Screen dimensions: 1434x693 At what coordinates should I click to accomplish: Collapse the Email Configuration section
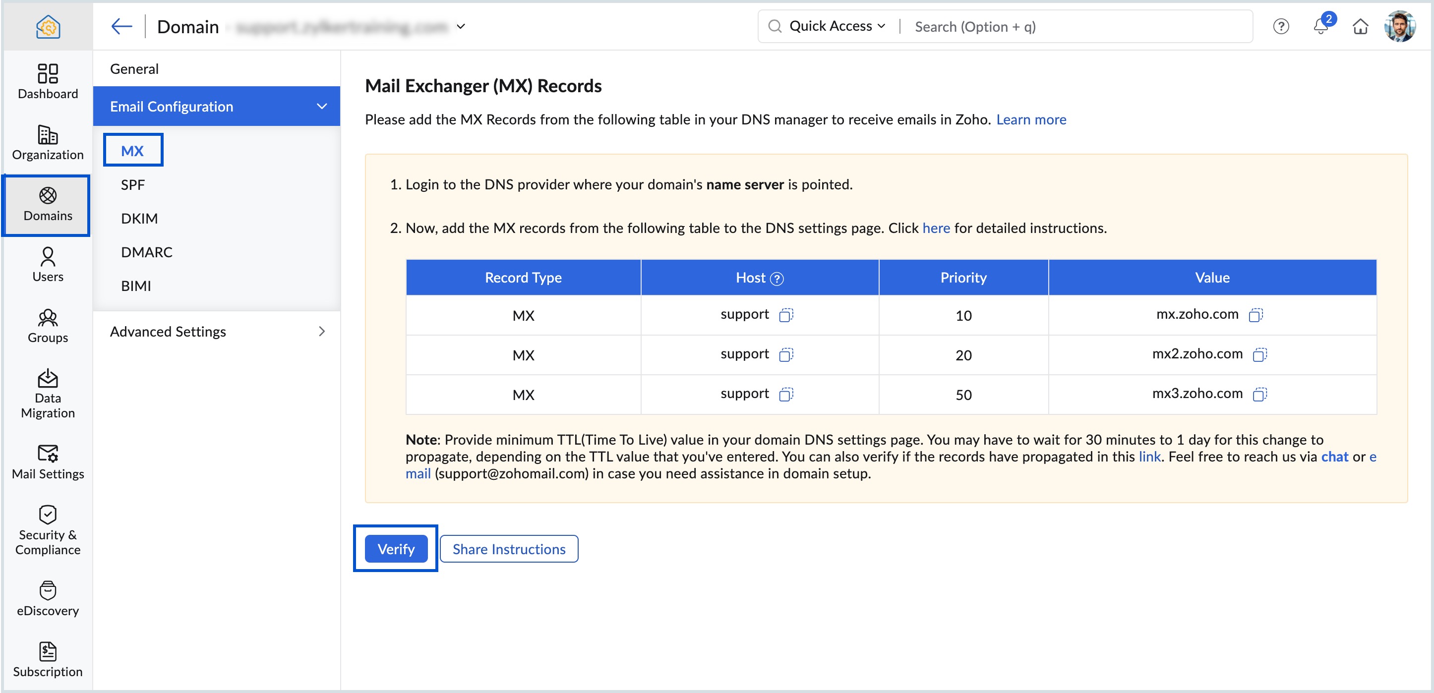click(322, 106)
